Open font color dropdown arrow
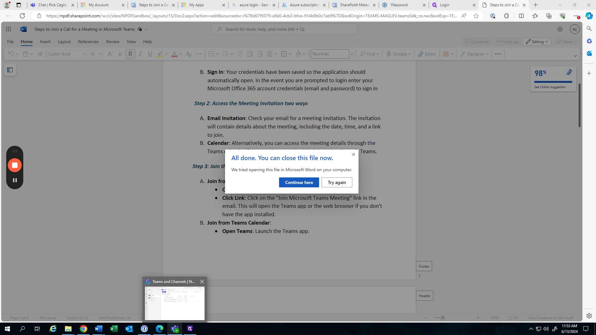This screenshot has height=335, width=596. [x=180, y=54]
